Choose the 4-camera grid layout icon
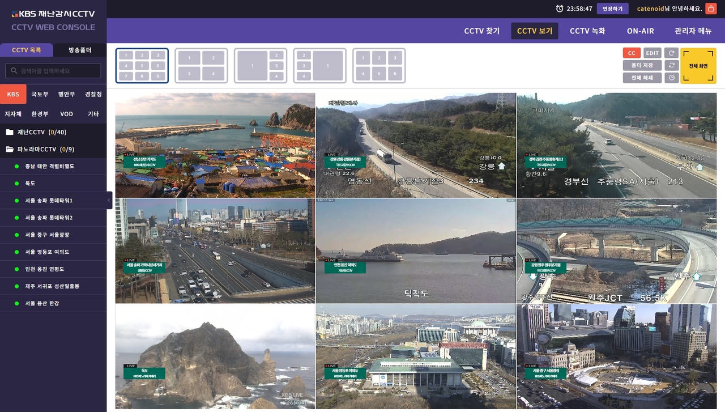Viewport: 725px width, 412px height. point(201,66)
